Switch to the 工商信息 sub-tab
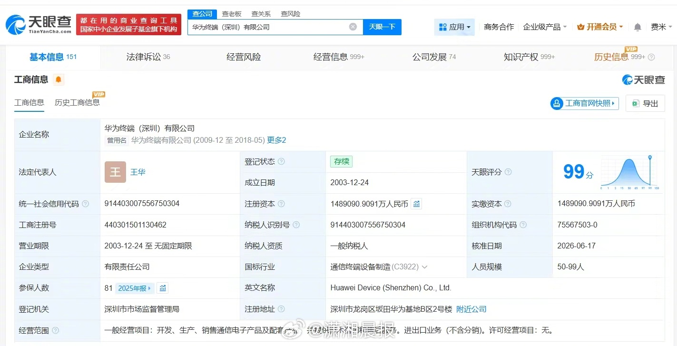This screenshot has width=677, height=346. click(x=29, y=102)
